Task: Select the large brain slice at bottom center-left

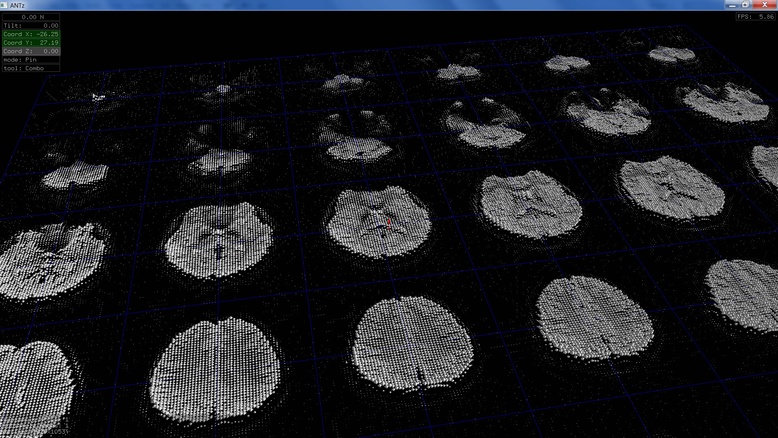Action: (215, 369)
